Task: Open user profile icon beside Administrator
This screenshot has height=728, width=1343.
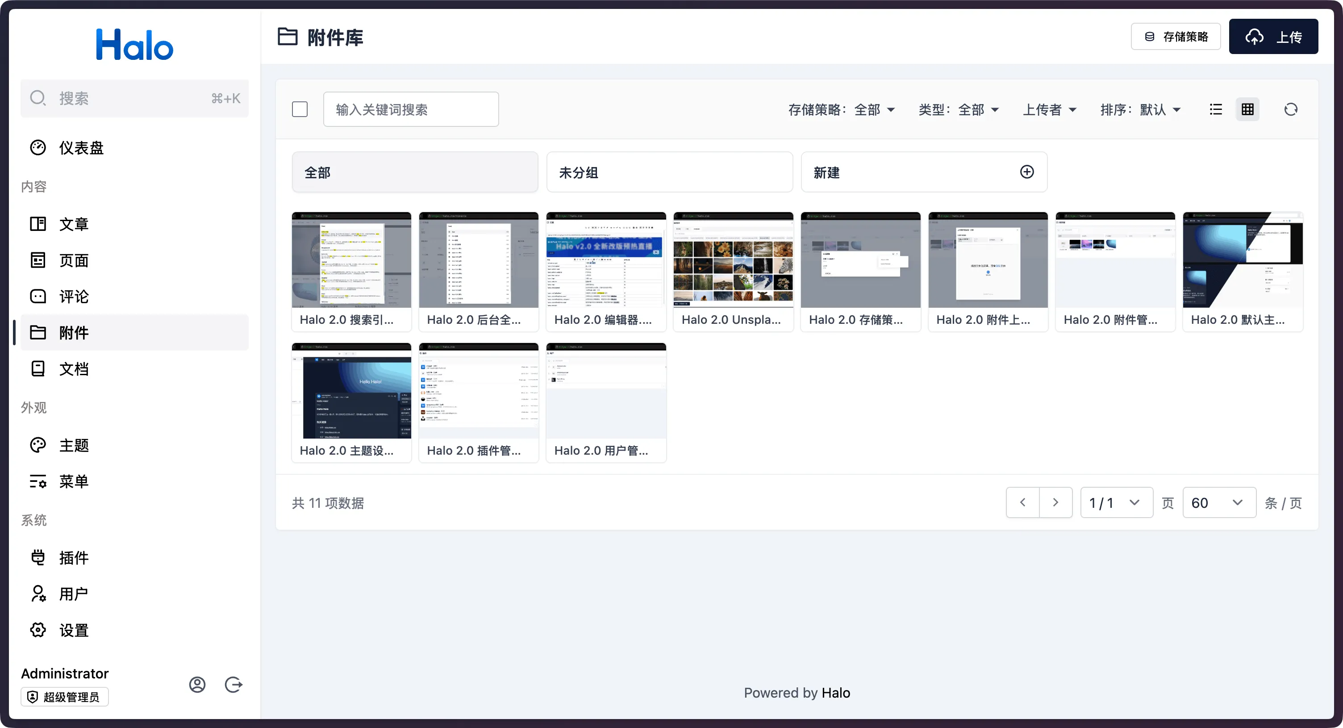Action: (197, 685)
